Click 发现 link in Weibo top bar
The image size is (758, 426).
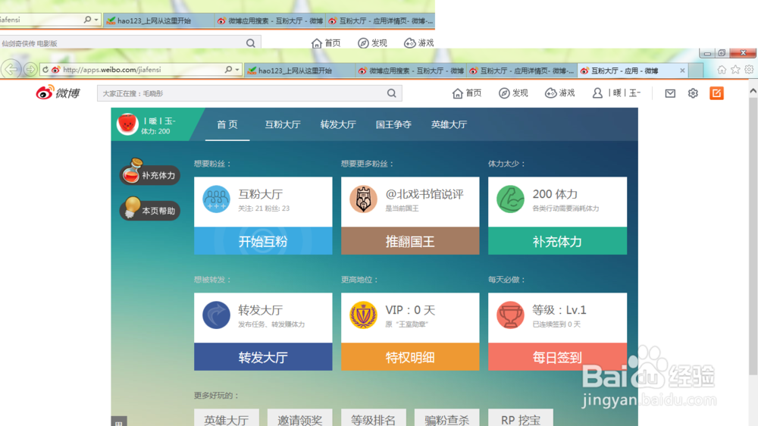tap(513, 93)
